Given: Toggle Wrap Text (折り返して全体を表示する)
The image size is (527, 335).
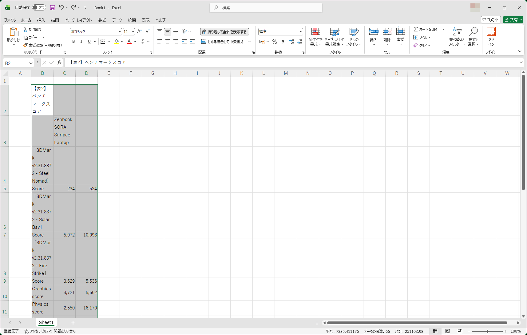Looking at the screenshot, I should coord(224,32).
